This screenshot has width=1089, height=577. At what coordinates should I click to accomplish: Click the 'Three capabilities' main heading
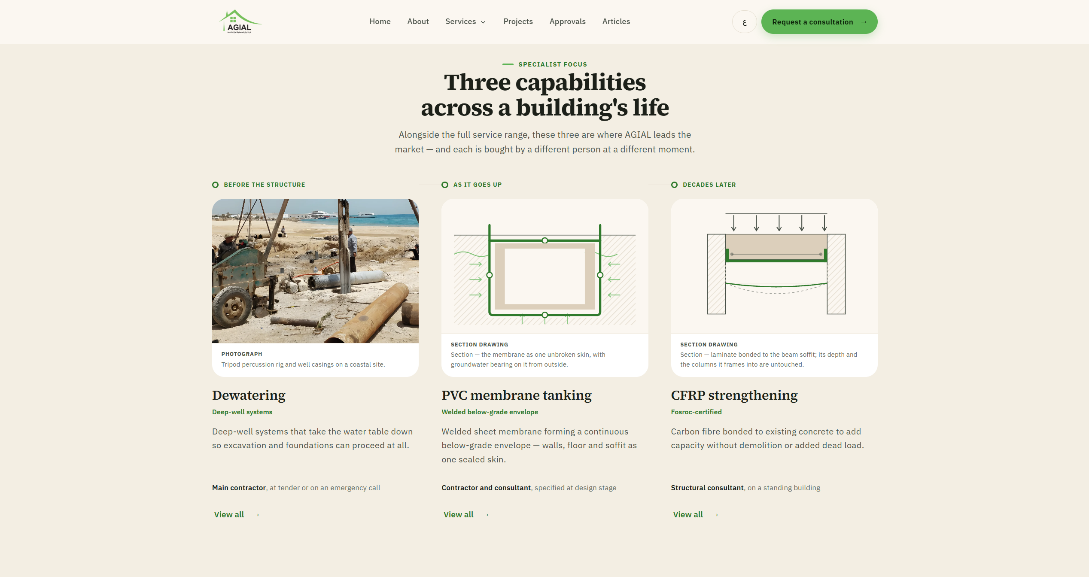pyautogui.click(x=544, y=94)
